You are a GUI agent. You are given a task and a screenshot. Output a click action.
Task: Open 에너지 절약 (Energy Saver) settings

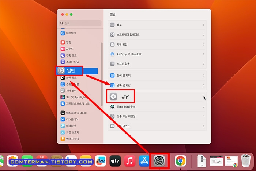pos(70,139)
